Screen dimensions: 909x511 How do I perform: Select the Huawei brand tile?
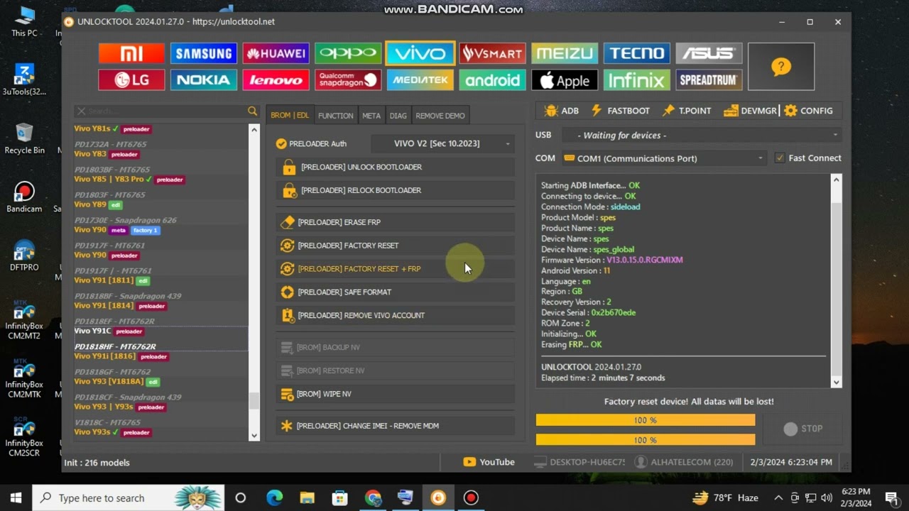(276, 53)
